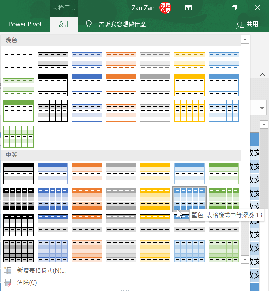
Task: Pick light gold banded rows style in first row
Action: [x=189, y=59]
